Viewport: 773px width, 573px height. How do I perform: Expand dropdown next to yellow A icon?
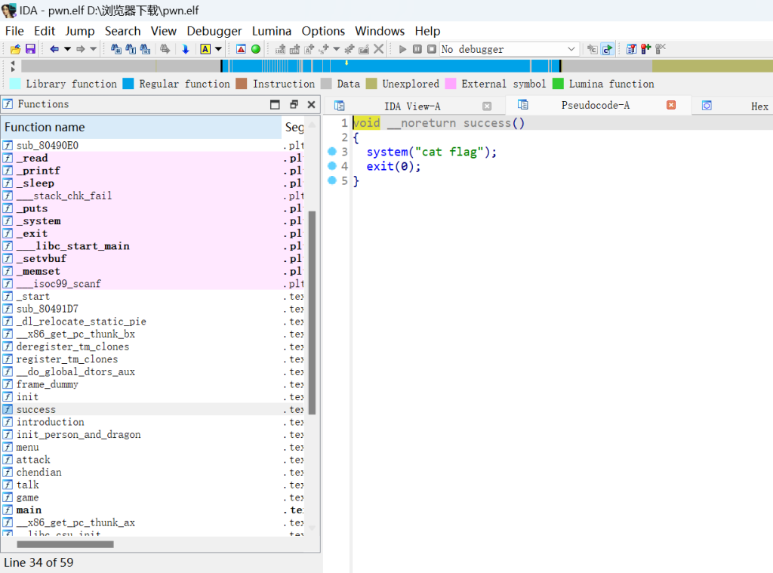point(218,49)
